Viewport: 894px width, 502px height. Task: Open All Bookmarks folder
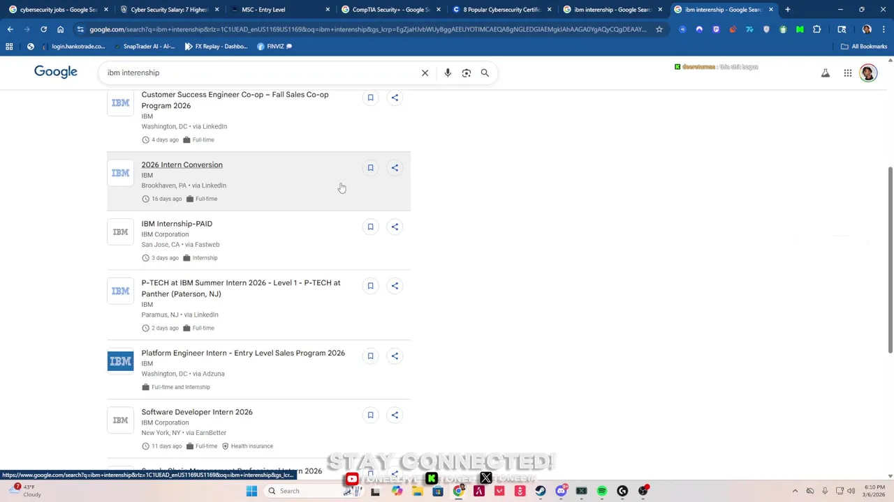pos(864,46)
